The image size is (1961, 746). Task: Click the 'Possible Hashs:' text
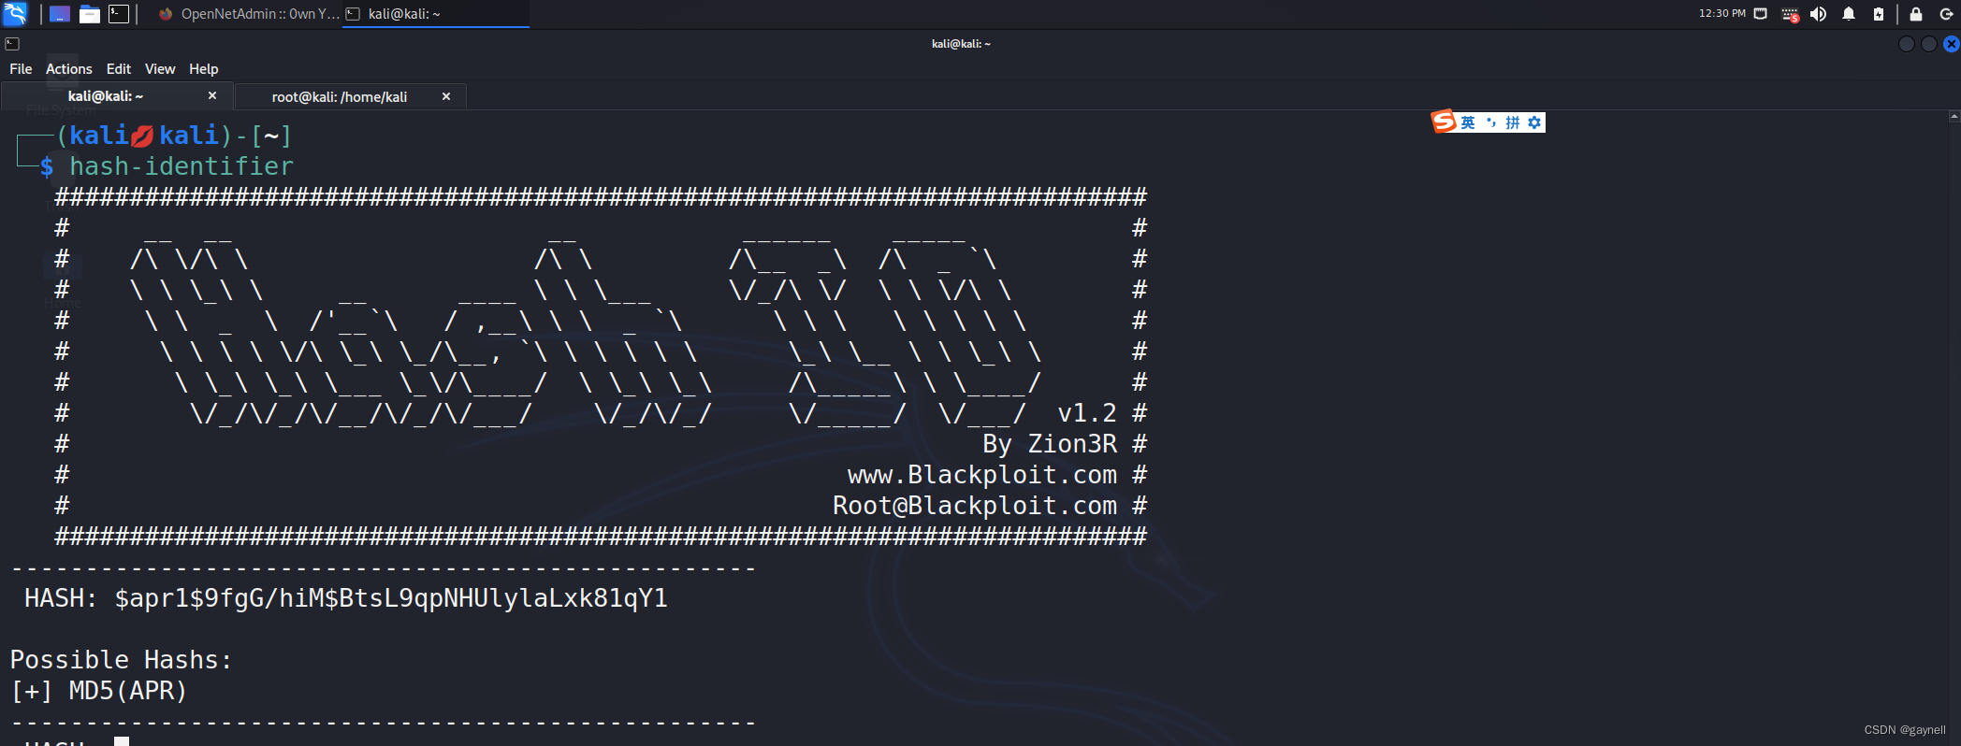pos(121,660)
